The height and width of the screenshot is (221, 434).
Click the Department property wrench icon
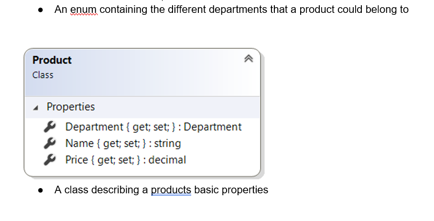click(50, 126)
